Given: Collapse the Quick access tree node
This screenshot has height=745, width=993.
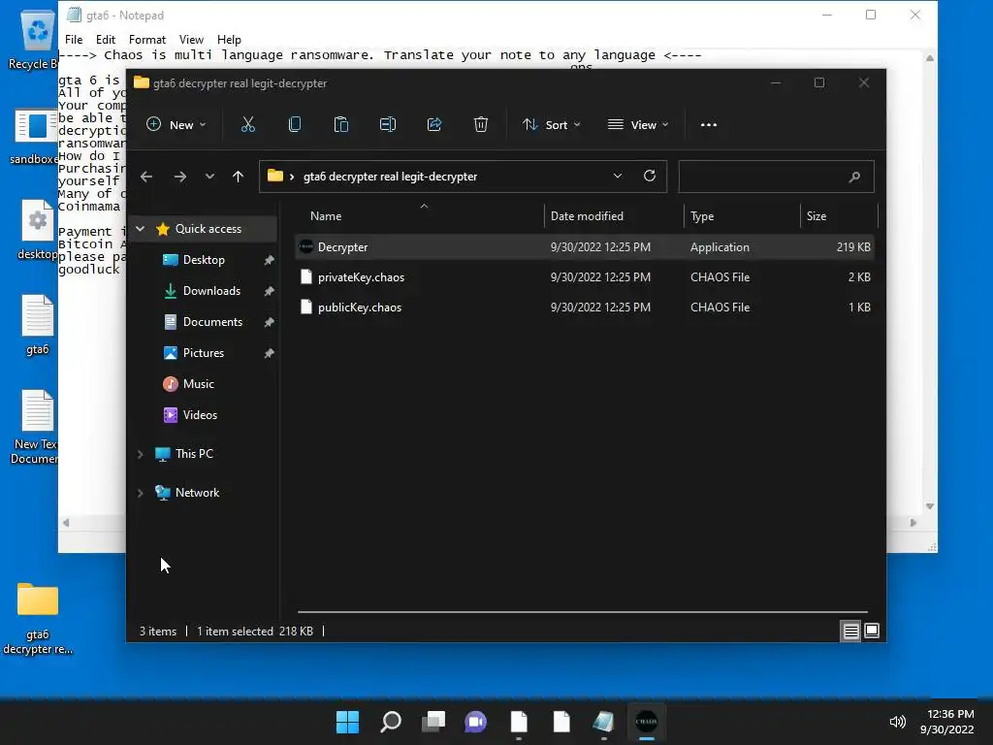Looking at the screenshot, I should point(141,229).
